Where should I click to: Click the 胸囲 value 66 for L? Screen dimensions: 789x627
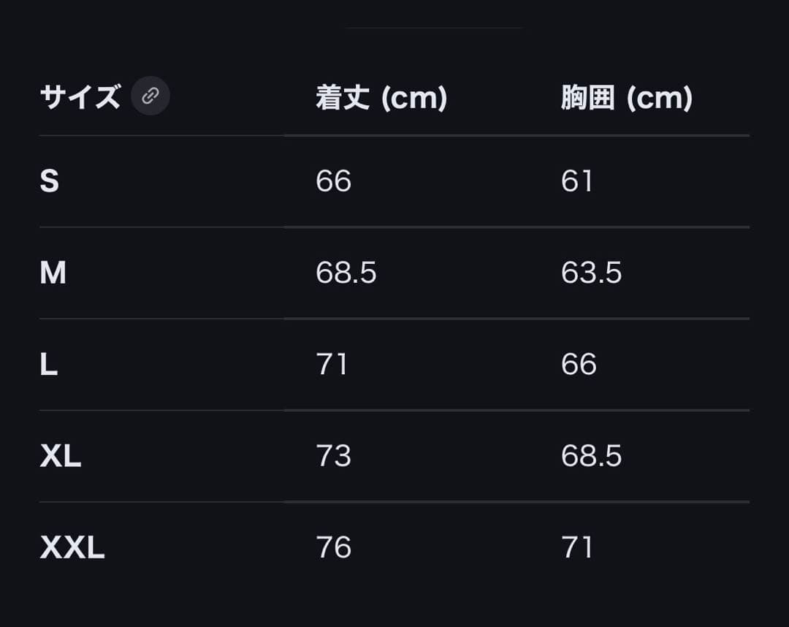pos(579,365)
